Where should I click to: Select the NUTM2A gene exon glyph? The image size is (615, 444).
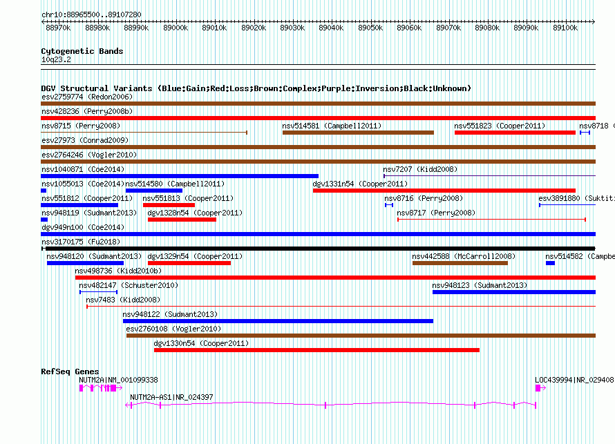(101, 388)
